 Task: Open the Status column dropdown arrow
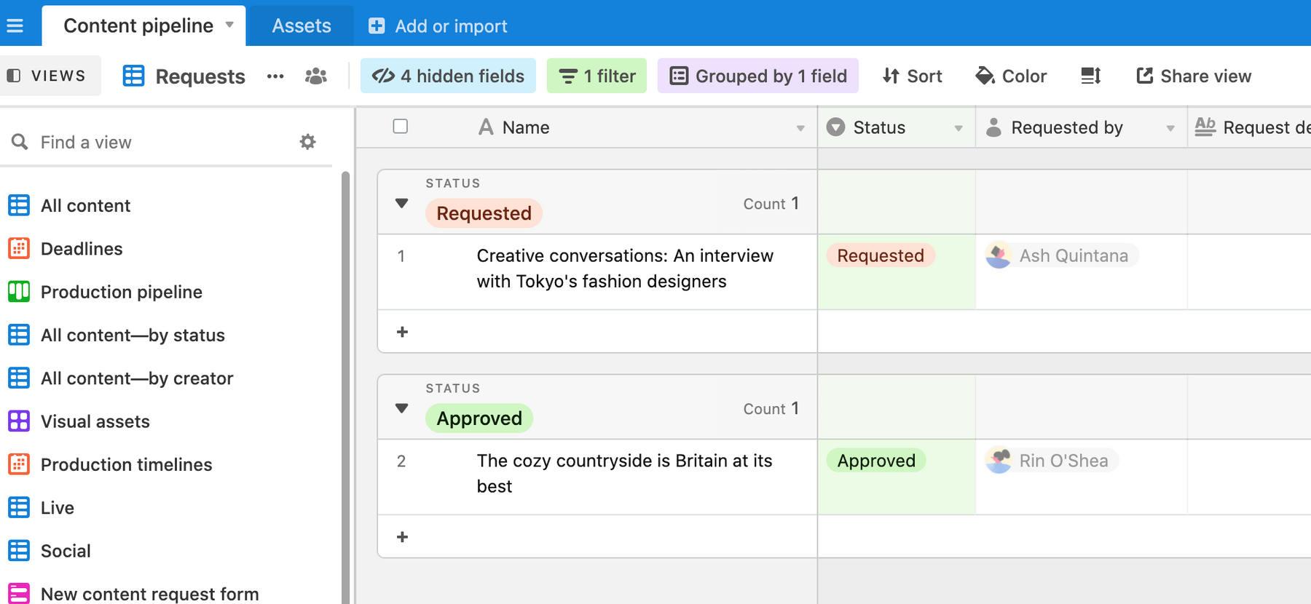pyautogui.click(x=958, y=128)
